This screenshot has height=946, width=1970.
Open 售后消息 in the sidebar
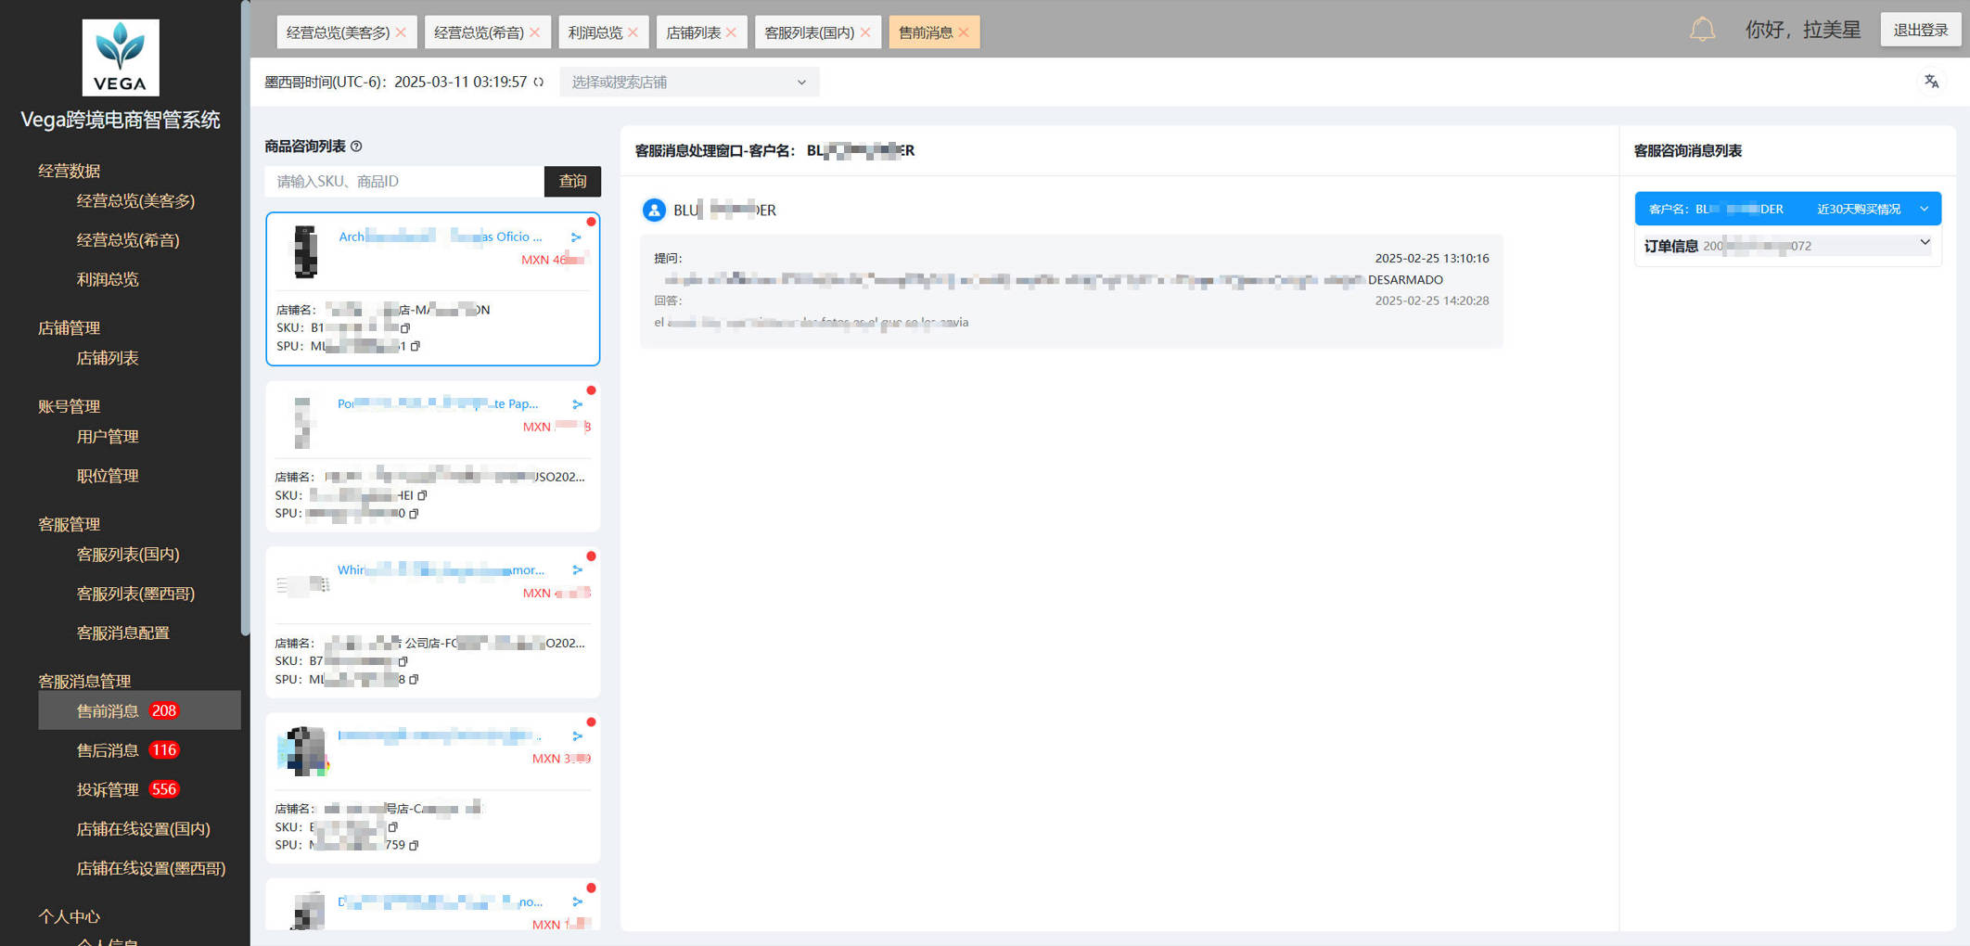[108, 750]
